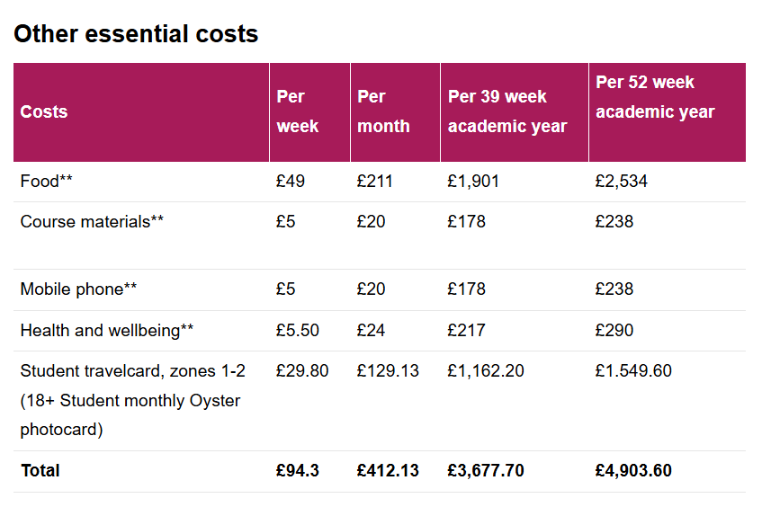
Task: Click the "Per month" column header
Action: (x=383, y=111)
